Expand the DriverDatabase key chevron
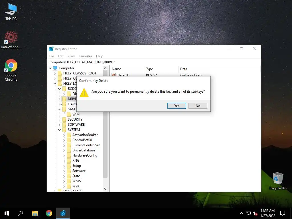Screen dimensions: 292x219 click(64, 151)
